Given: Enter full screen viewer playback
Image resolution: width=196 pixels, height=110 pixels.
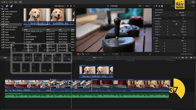Looking at the screenshot, I should point(150,54).
